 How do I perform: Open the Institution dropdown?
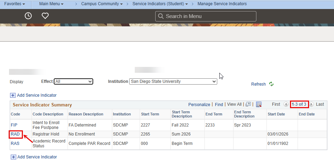coord(173,81)
